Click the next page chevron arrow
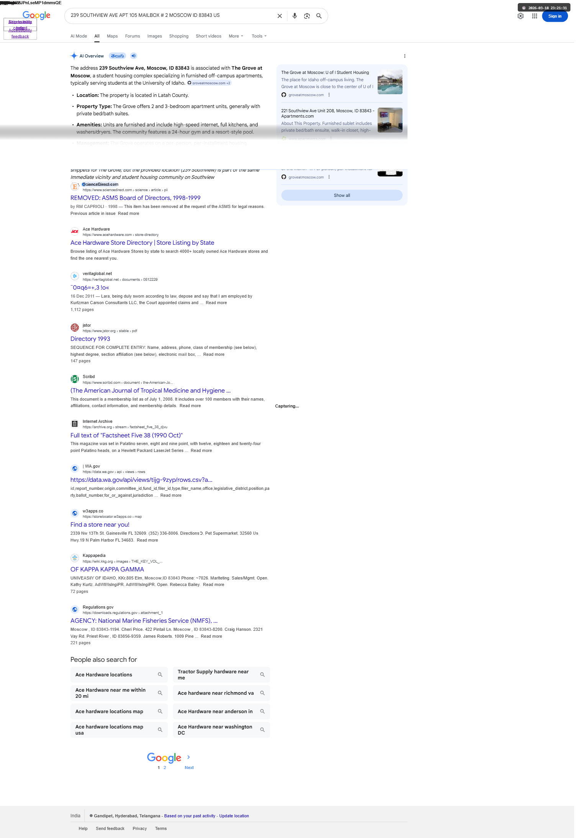Viewport: 581px width, 838px height. point(188,757)
